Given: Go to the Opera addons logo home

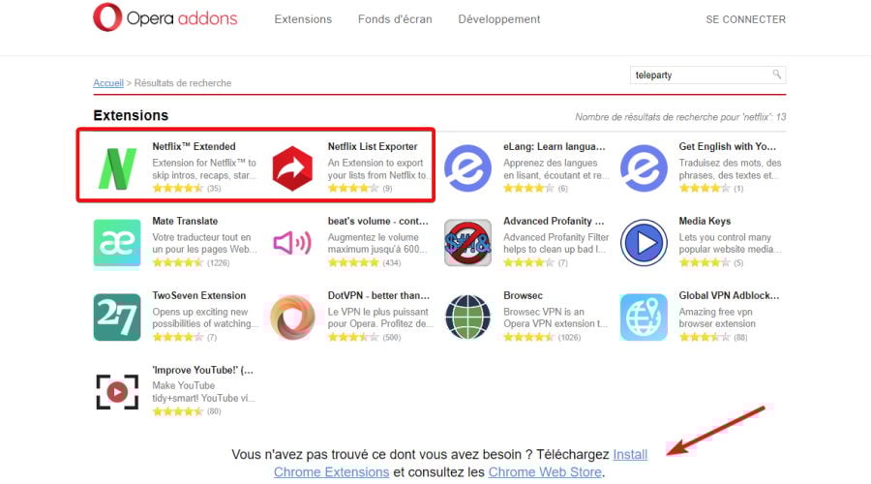Looking at the screenshot, I should [165, 17].
